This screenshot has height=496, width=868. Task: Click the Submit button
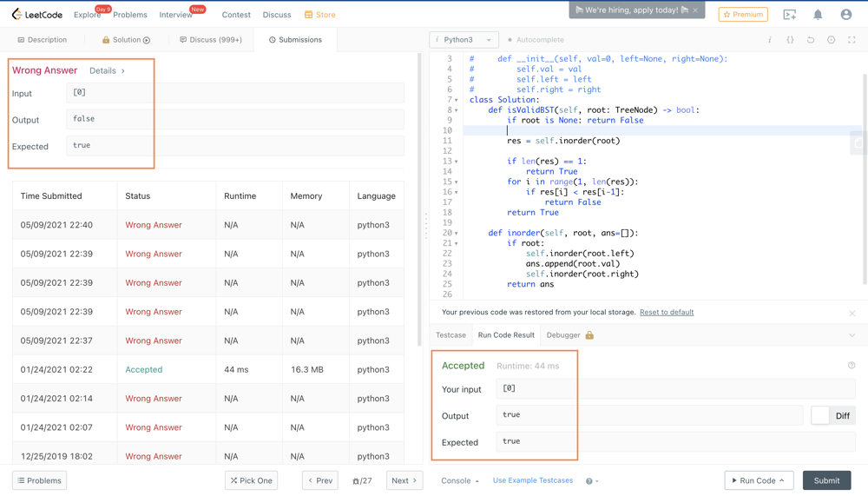coord(826,480)
